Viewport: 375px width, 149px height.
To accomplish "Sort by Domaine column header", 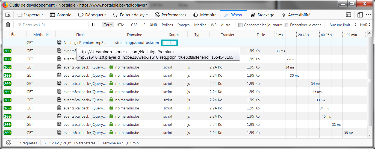I will [x=135, y=35].
